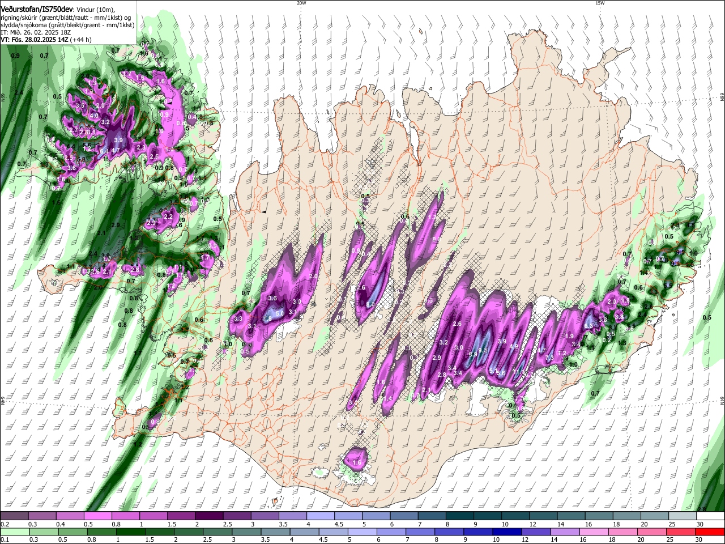Select the light pink 16 mm rain swatch

[x=593, y=532]
